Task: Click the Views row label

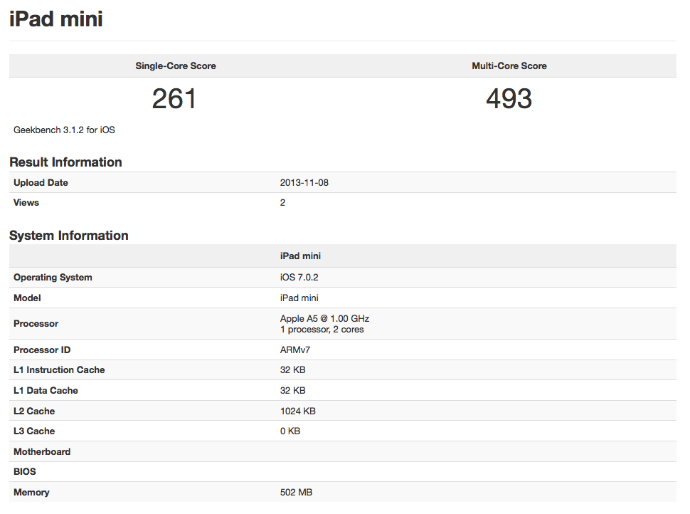Action: (x=26, y=202)
